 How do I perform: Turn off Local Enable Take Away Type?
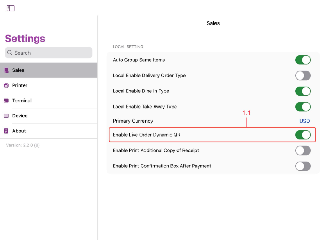point(303,107)
